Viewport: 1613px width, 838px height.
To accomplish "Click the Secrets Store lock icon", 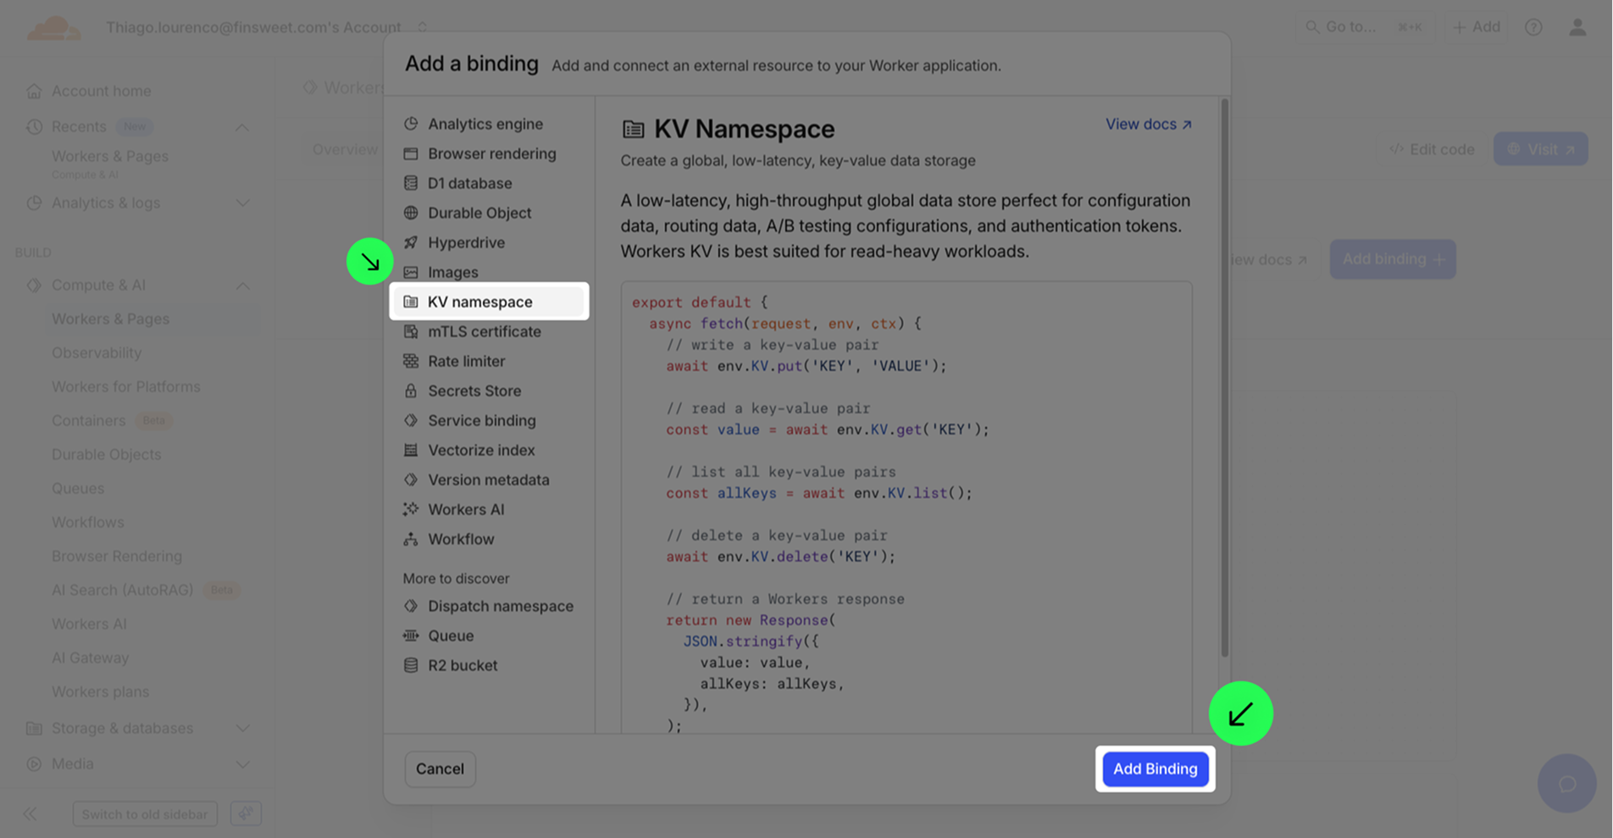I will (411, 391).
